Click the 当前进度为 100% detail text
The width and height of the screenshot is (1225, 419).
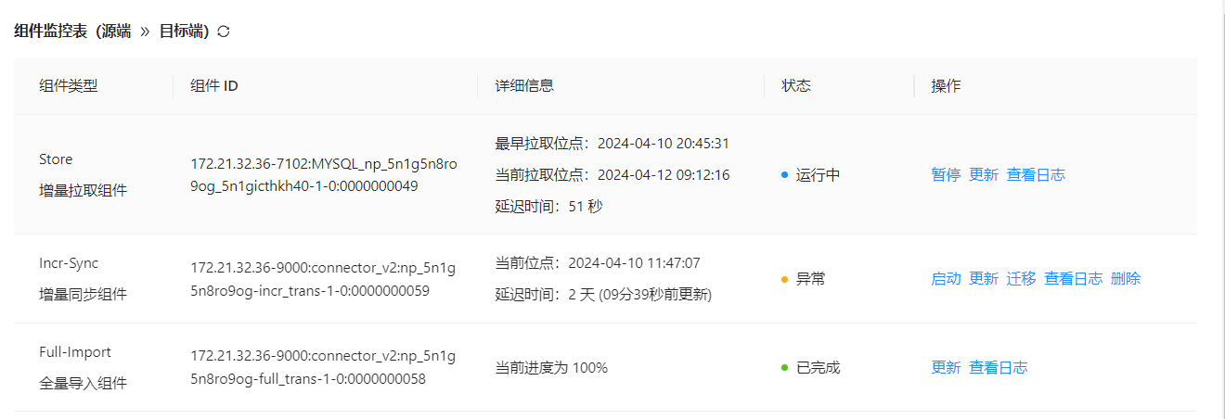(551, 367)
